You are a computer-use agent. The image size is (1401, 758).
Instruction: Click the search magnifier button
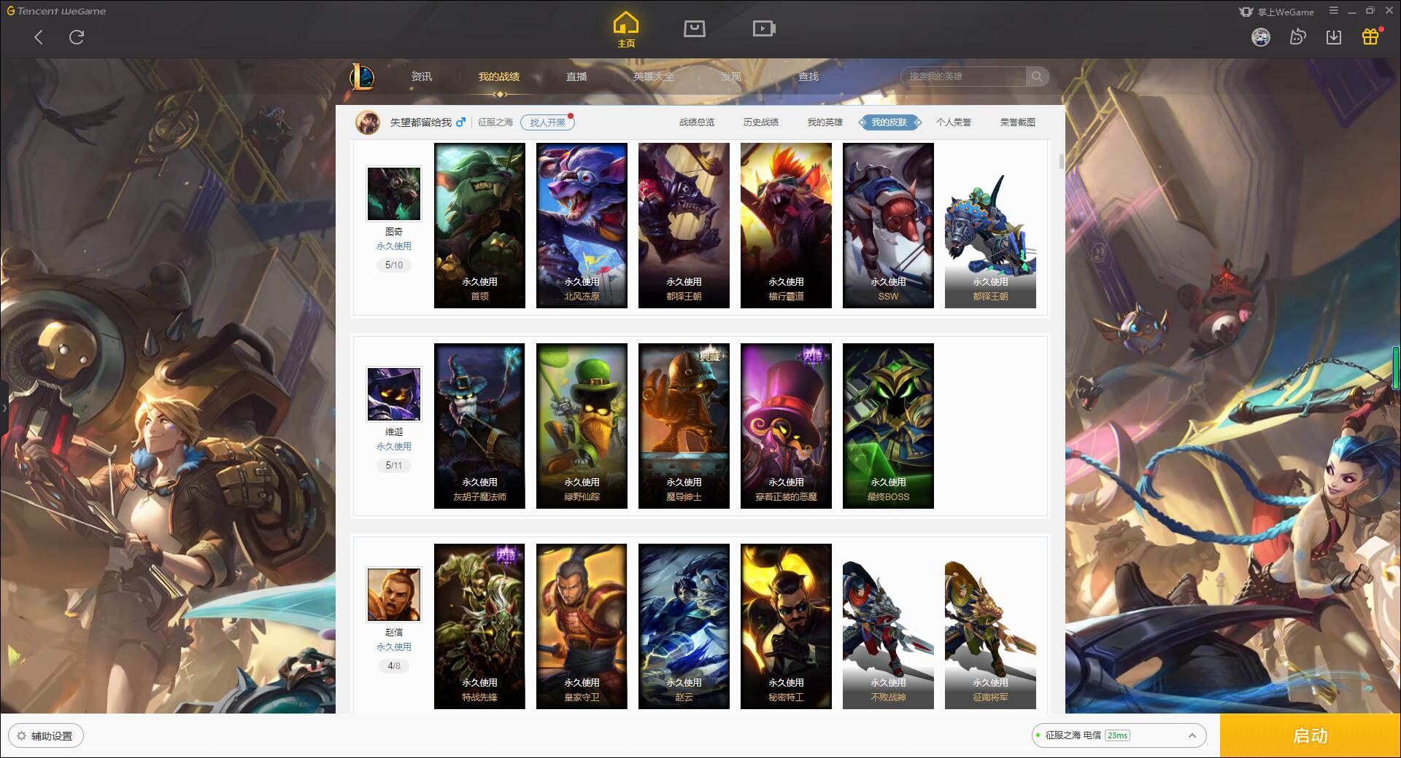(x=1037, y=77)
